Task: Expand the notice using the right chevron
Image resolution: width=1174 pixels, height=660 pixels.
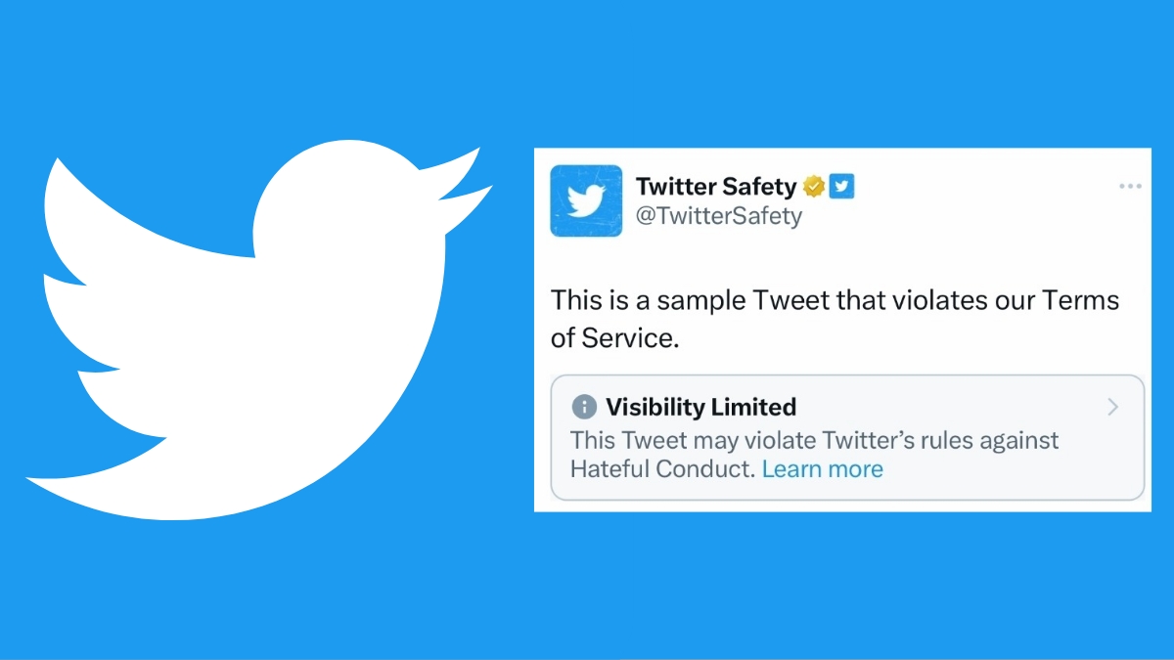Action: tap(1112, 407)
